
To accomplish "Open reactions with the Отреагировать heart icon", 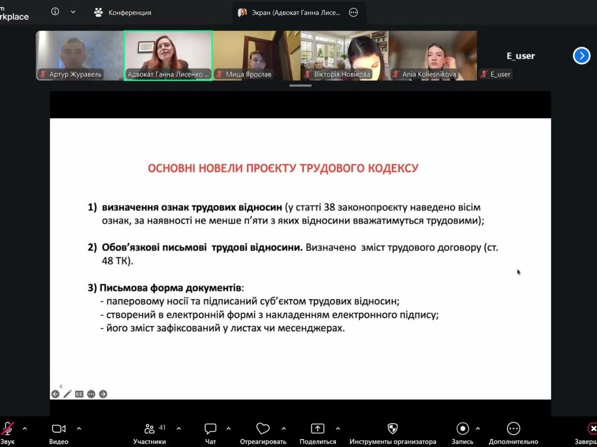I will pyautogui.click(x=263, y=429).
